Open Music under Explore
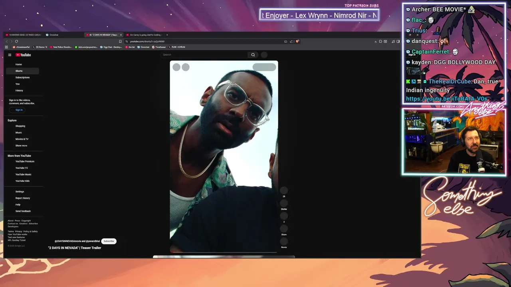511x287 pixels. click(x=19, y=132)
